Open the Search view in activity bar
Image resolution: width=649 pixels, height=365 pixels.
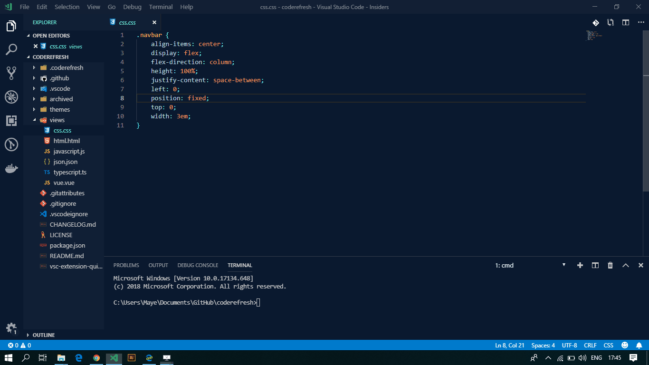pyautogui.click(x=11, y=49)
